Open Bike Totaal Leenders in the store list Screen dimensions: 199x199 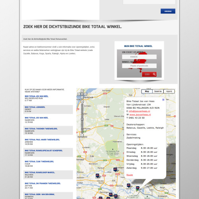click(35, 107)
